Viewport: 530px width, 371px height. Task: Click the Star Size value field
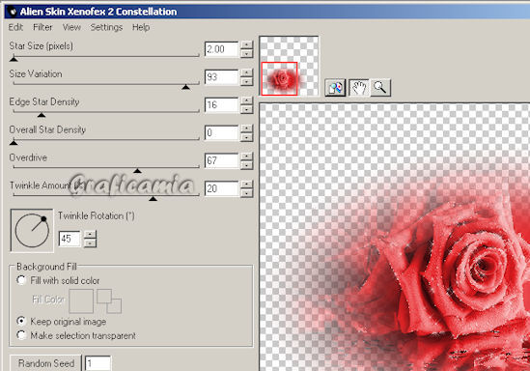click(x=221, y=49)
